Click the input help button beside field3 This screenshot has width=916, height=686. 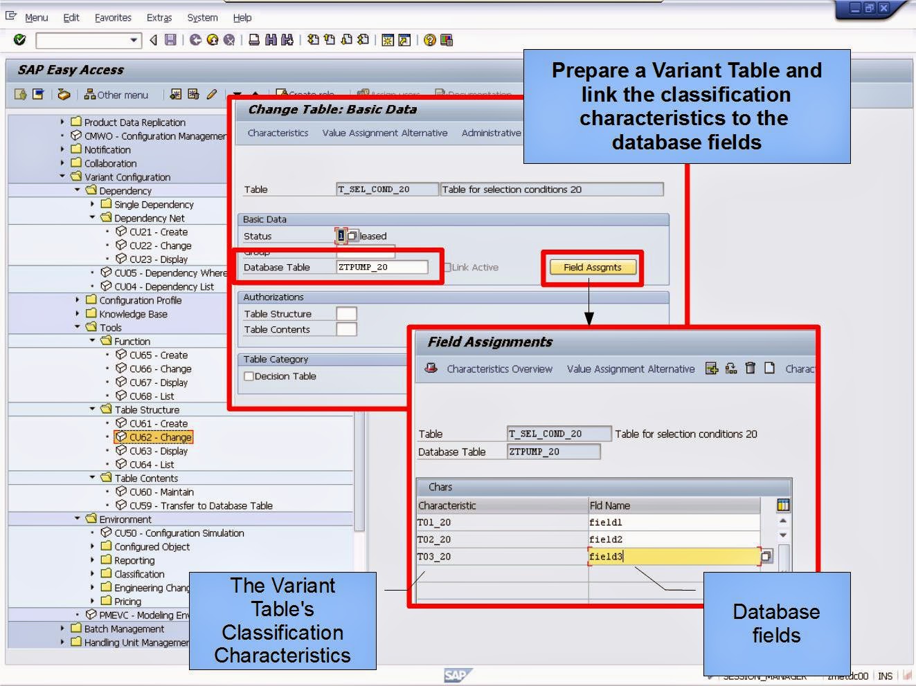766,556
